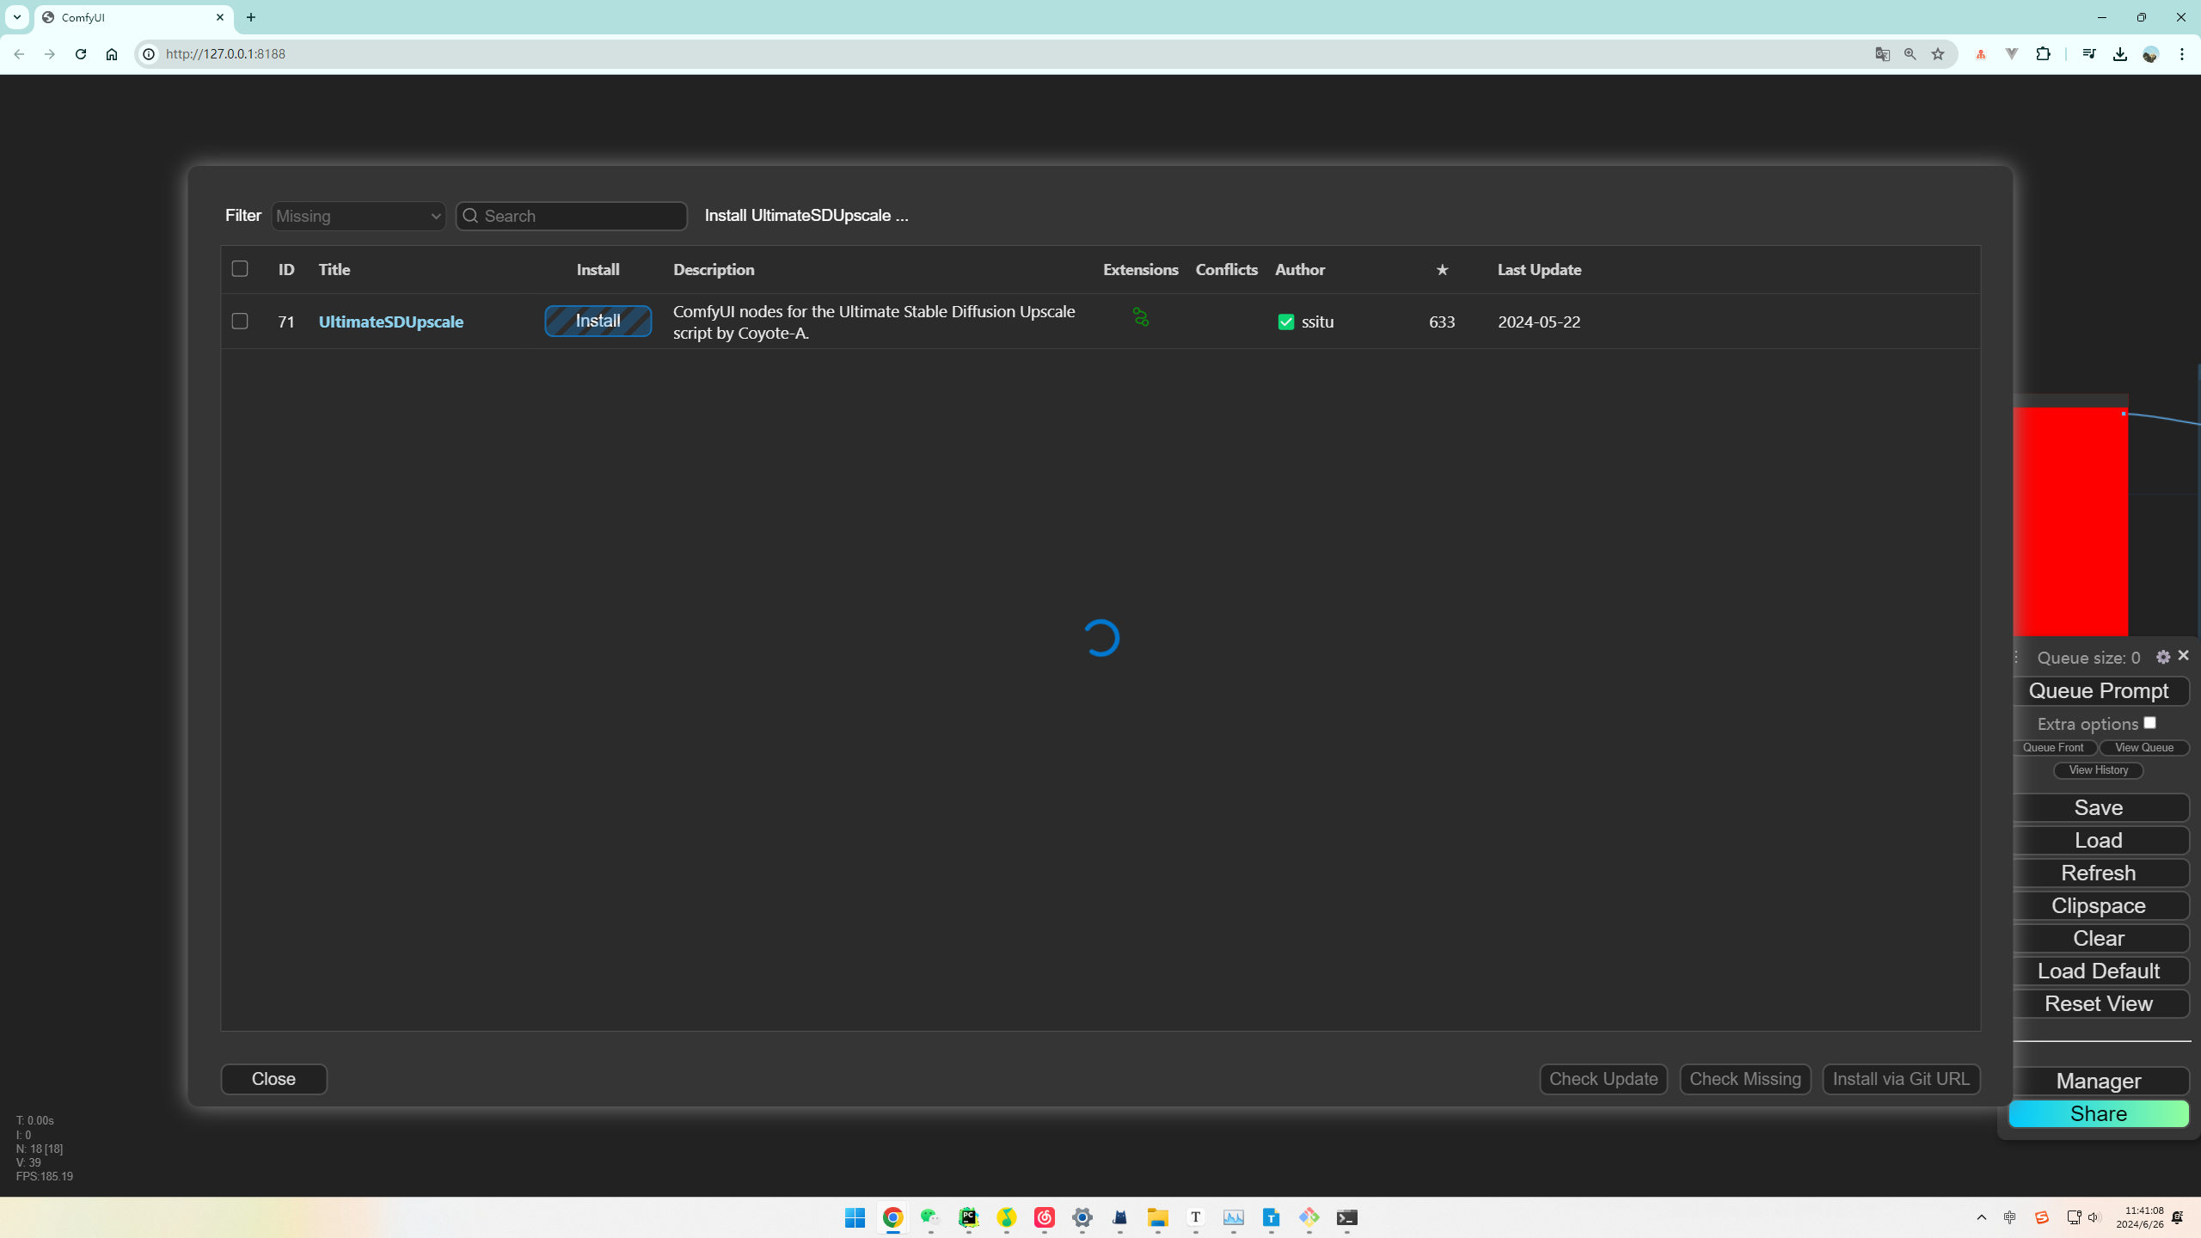Open the Chrome three-dot menu

[2182, 54]
